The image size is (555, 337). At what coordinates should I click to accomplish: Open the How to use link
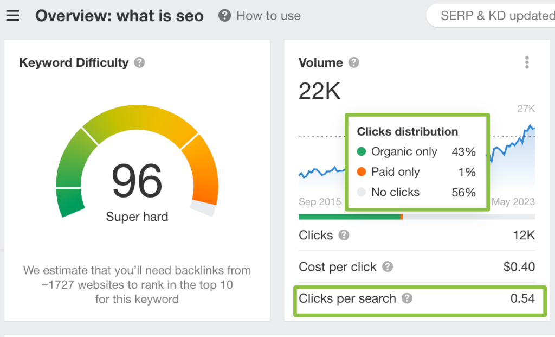coord(268,16)
